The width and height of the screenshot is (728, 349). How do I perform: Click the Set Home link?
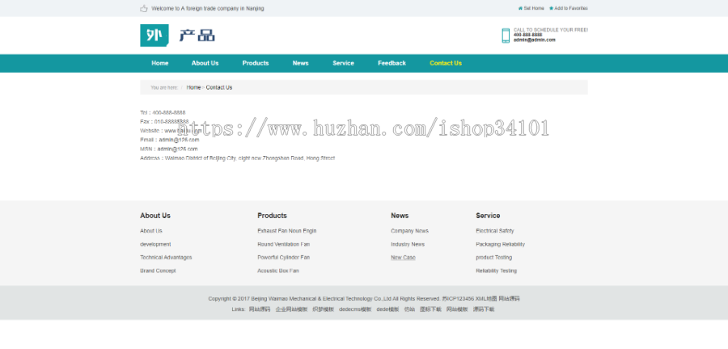(533, 8)
